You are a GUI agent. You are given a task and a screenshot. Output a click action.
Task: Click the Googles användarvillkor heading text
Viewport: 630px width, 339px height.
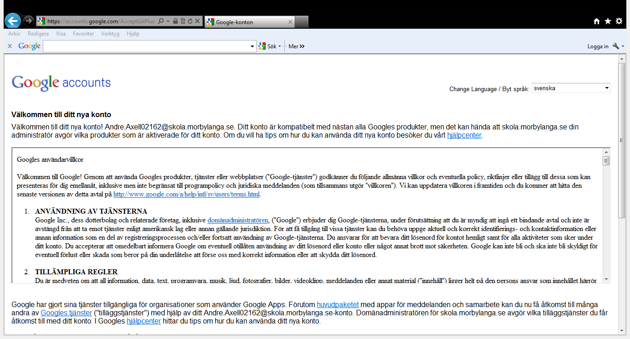point(50,159)
